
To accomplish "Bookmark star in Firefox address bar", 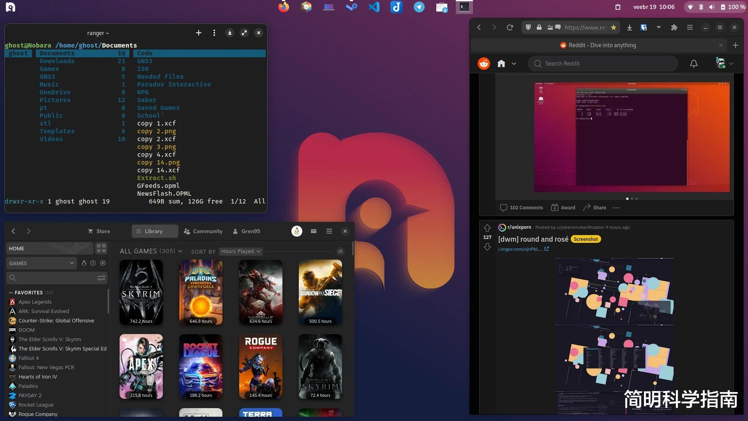I will coord(614,27).
